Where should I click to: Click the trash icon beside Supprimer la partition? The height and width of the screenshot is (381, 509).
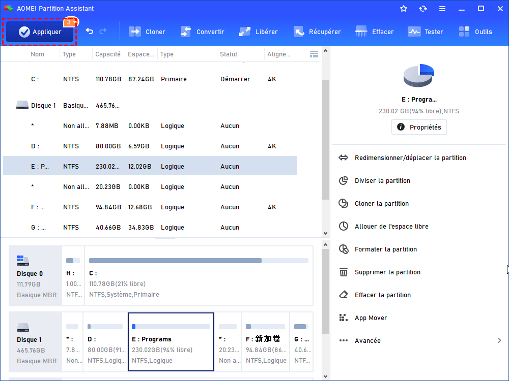coord(344,272)
